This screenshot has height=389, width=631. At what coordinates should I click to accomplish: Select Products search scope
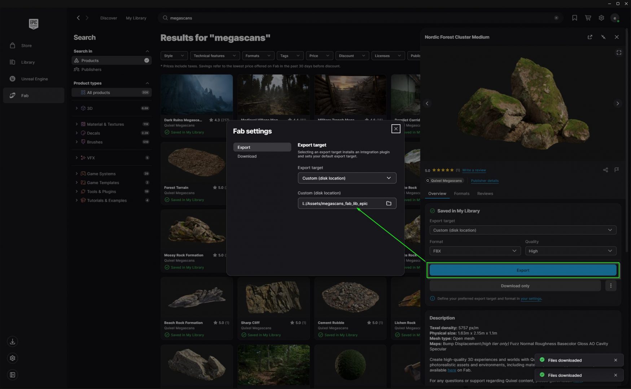(x=111, y=61)
